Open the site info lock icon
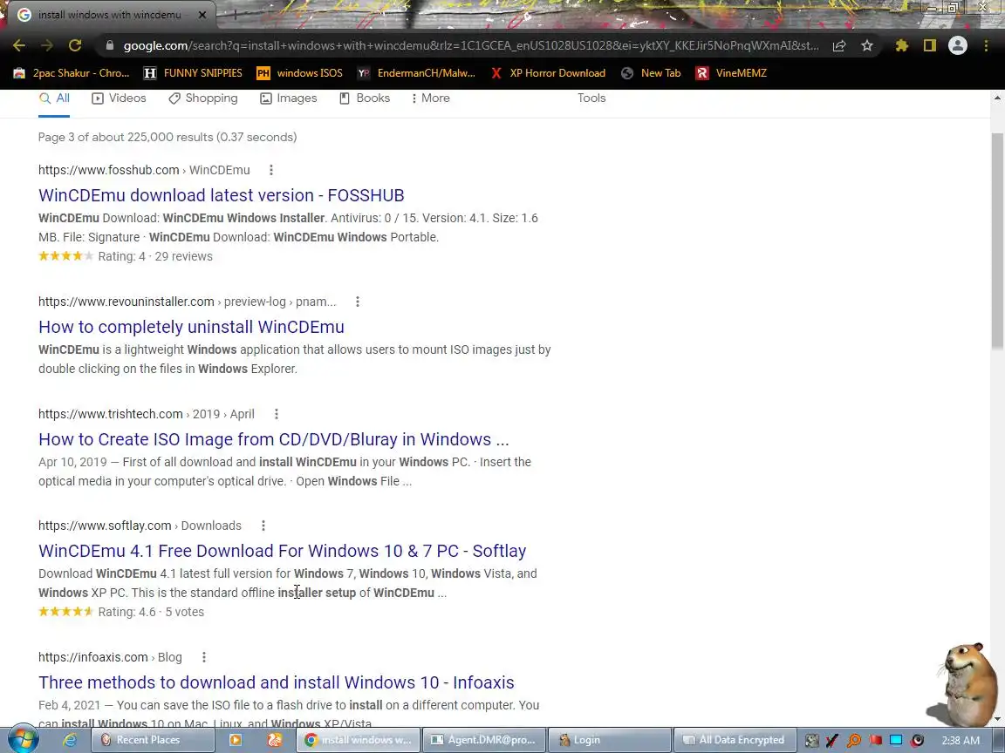Viewport: 1005px width, 753px height. (110, 45)
